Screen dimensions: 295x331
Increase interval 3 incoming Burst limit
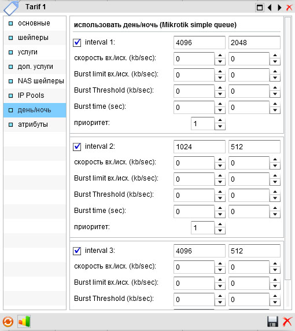220,280
